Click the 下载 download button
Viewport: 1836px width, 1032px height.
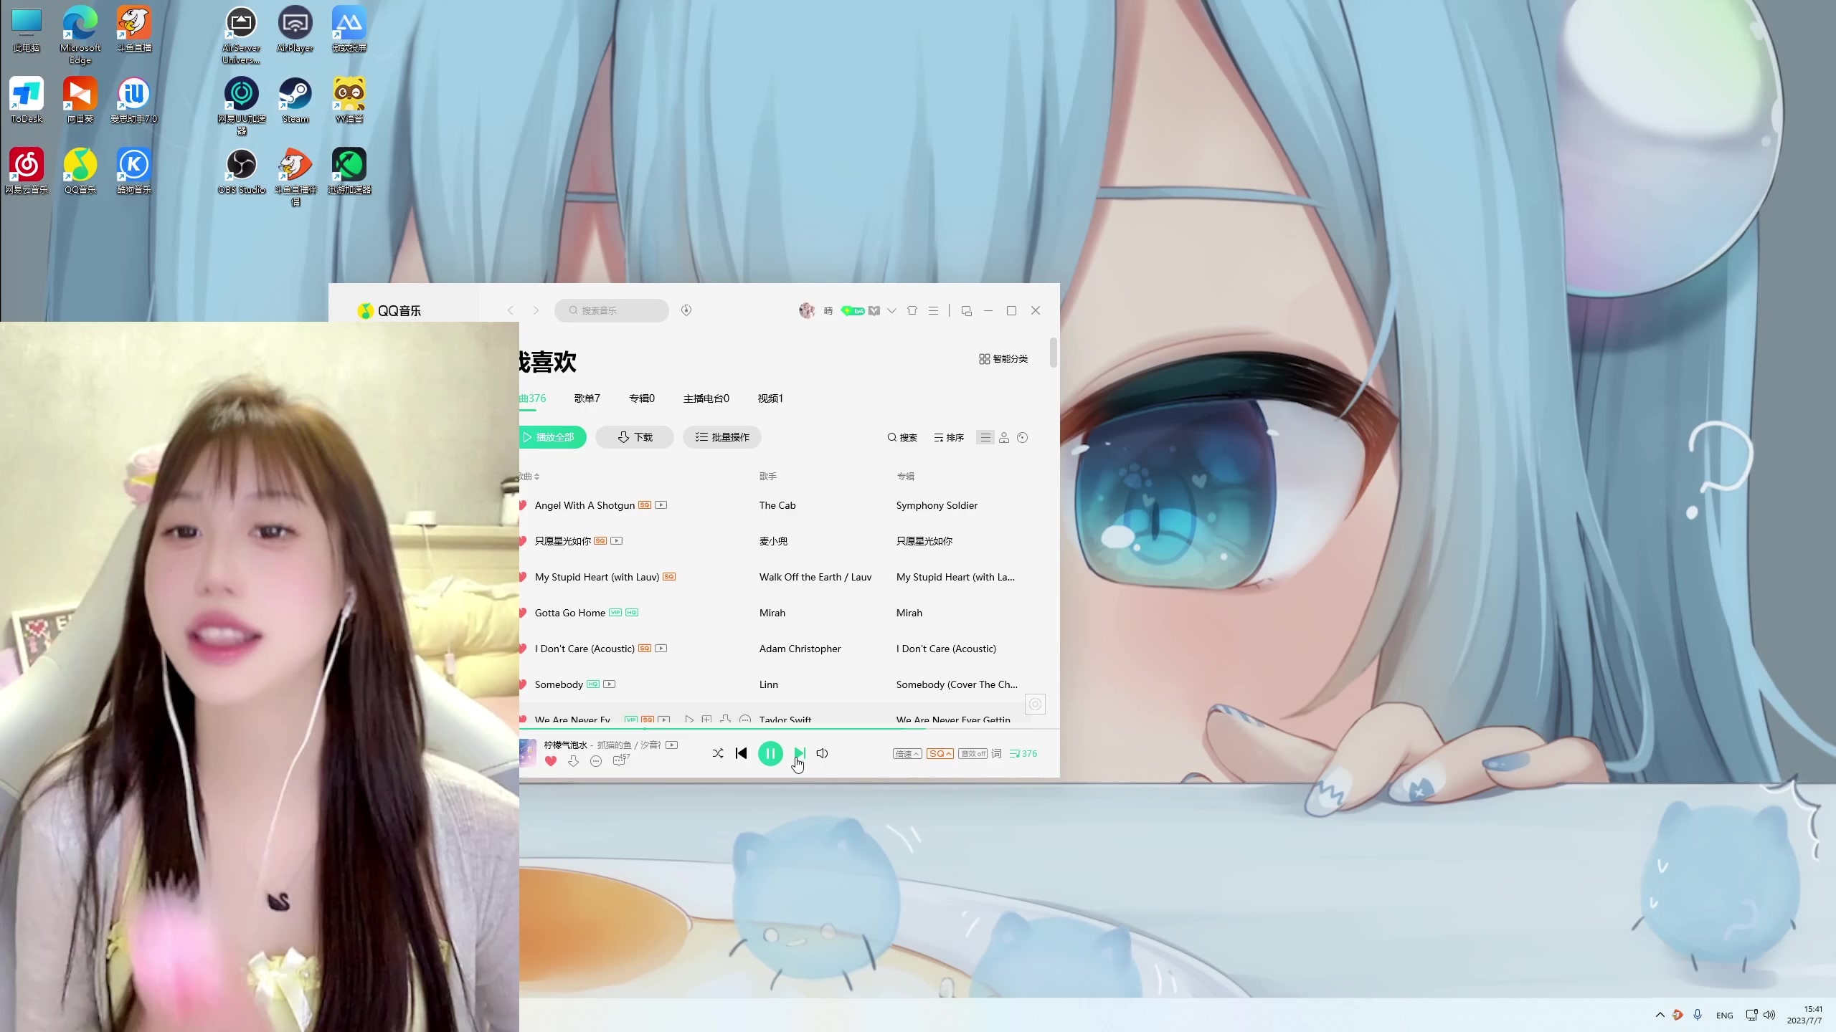click(635, 437)
